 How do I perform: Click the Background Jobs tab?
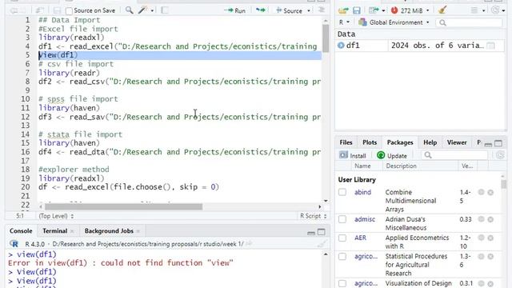(x=109, y=231)
